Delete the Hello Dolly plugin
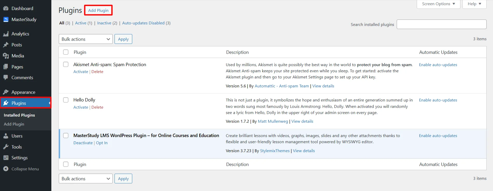Screen dimensions: 493x191 coord(97,107)
